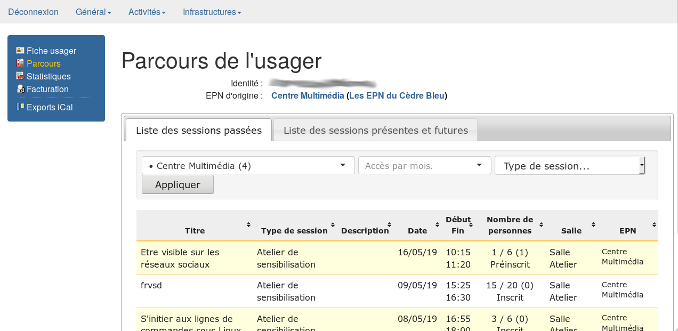This screenshot has height=331, width=678.
Task: Switch to Liste des sessions présentes et futures tab
Action: click(x=375, y=130)
